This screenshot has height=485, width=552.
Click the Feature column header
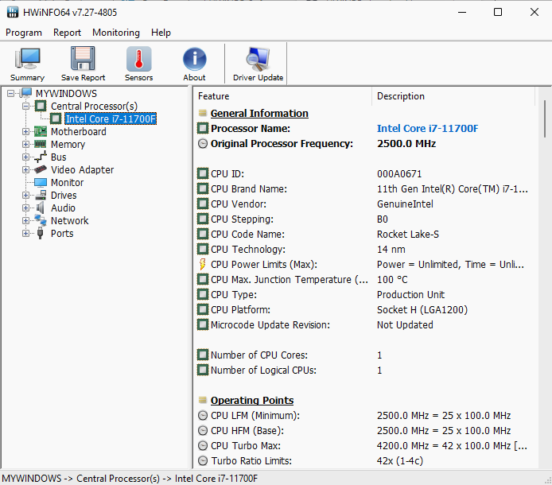213,96
